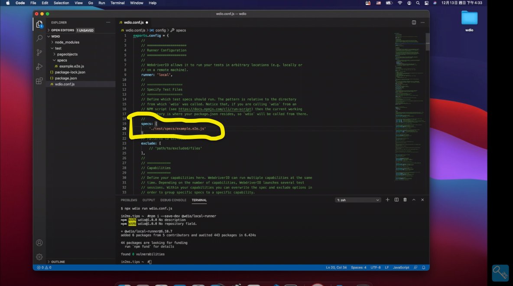Collapse the WDIO workspace folder
Screen dimensions: 513x286
[55, 36]
